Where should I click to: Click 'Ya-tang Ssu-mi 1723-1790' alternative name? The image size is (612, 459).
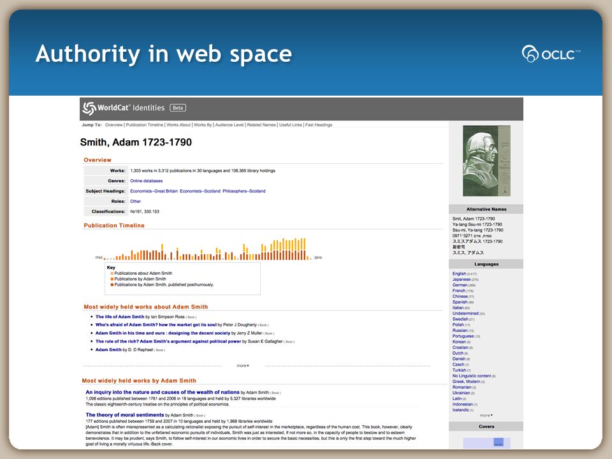point(477,224)
